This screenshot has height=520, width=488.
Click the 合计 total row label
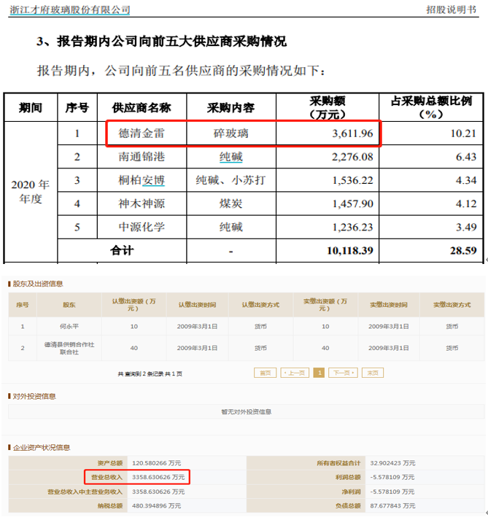click(x=122, y=250)
